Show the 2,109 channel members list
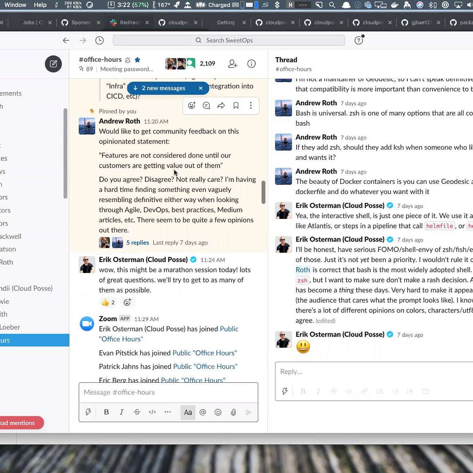This screenshot has height=473, width=473. [190, 64]
